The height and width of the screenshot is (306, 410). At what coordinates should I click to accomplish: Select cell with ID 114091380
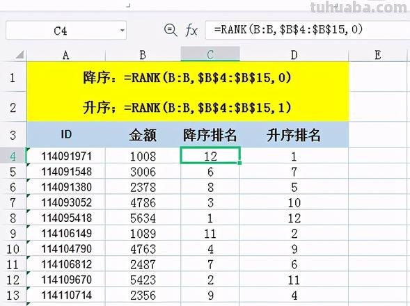point(66,187)
